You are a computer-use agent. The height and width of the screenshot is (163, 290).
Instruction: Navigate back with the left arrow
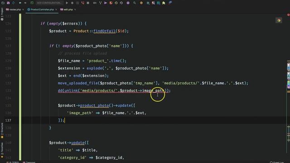tap(20, 3)
